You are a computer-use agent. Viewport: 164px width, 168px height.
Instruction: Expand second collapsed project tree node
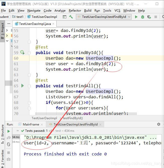[7, 35]
